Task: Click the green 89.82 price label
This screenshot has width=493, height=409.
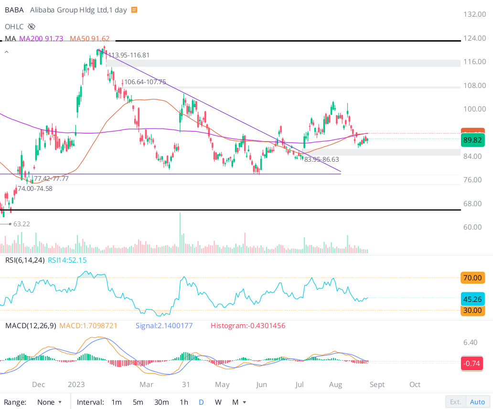Action: (x=472, y=140)
